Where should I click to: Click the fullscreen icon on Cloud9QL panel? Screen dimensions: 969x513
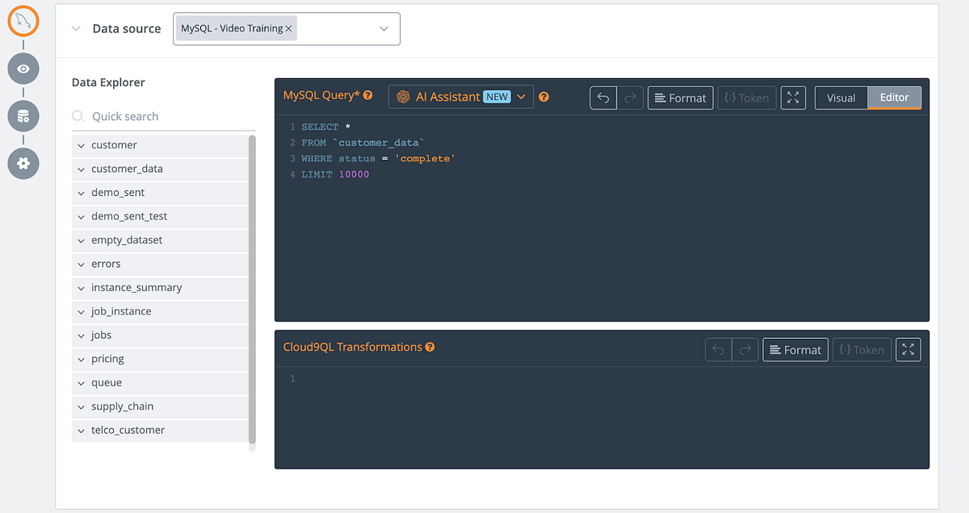[x=908, y=349]
